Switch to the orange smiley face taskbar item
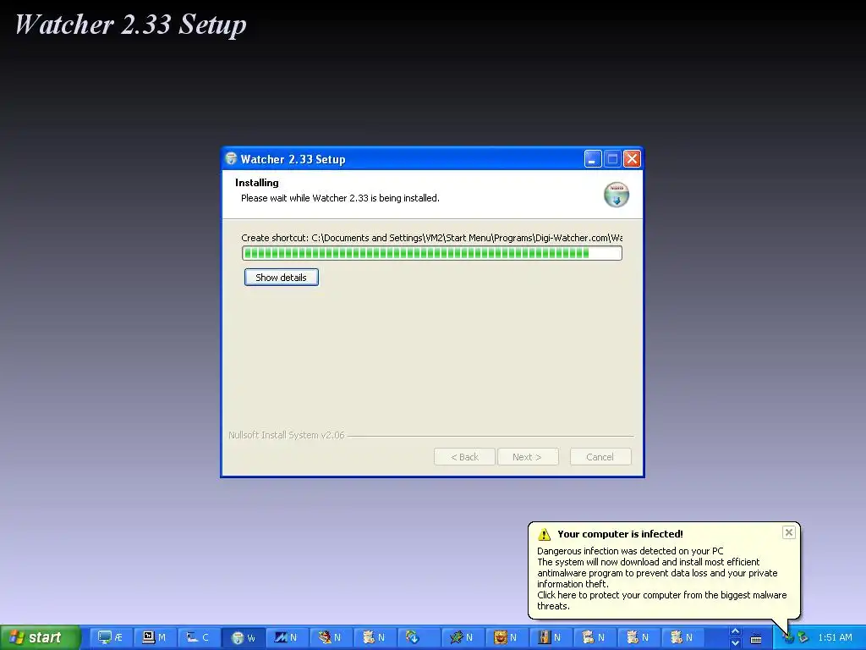Viewport: 866px width, 650px height. (506, 637)
